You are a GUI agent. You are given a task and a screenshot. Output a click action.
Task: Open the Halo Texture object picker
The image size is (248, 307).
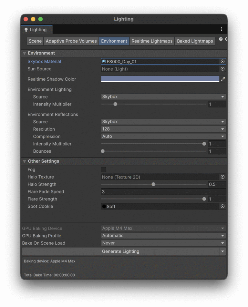click(223, 177)
